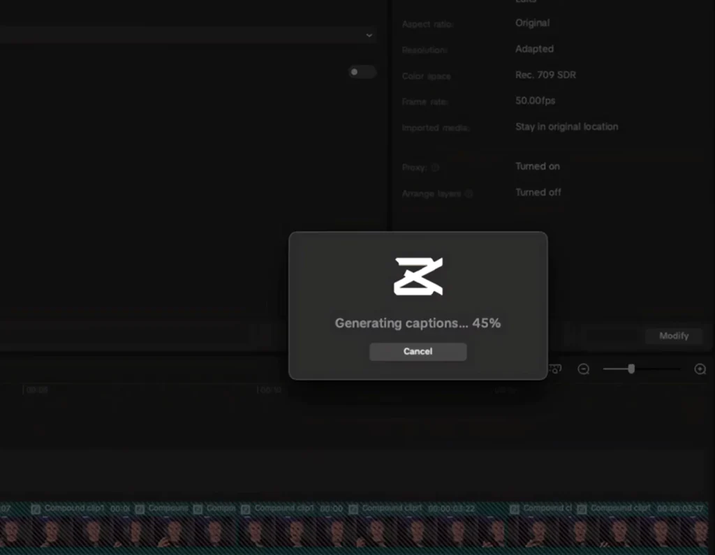Click the leftmost Compound clip1 icon in timeline

click(36, 509)
